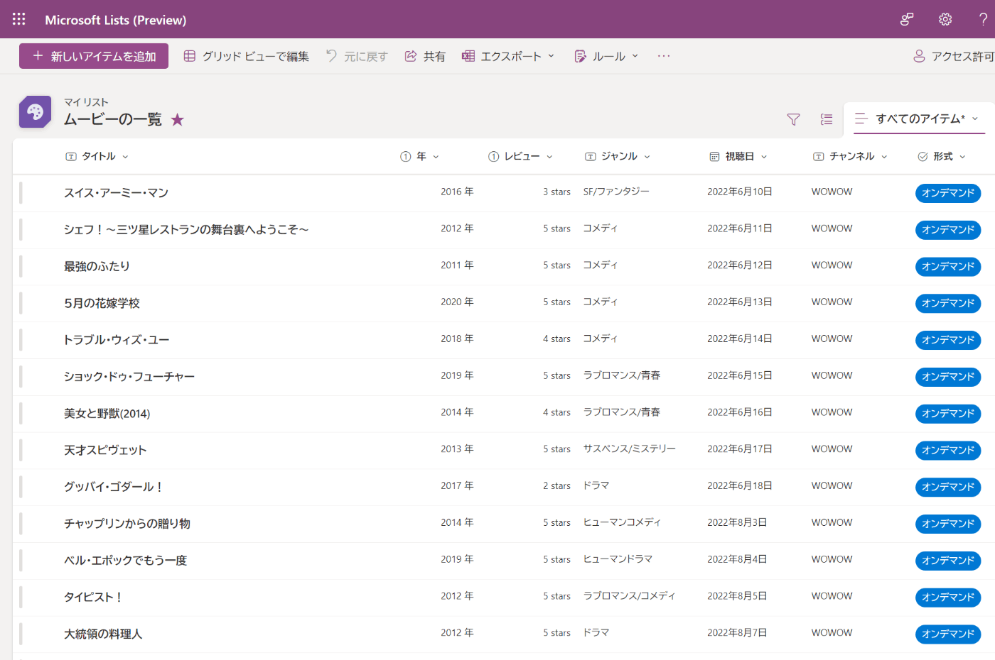
Task: Open the ルール dropdown
Action: pos(606,56)
